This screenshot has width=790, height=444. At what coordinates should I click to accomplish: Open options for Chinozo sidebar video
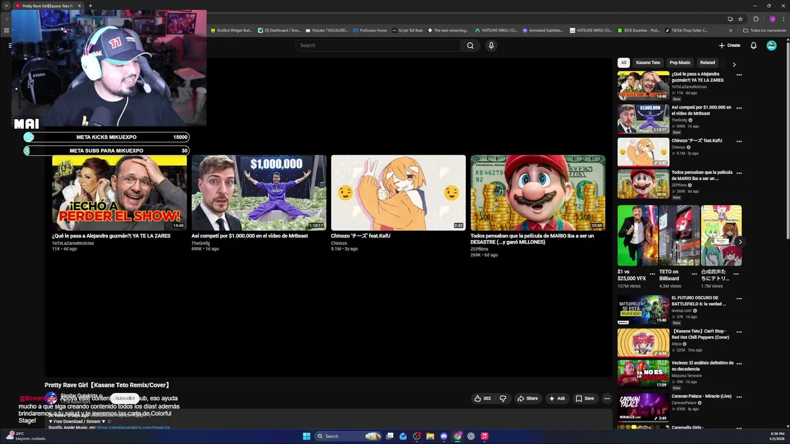click(739, 141)
